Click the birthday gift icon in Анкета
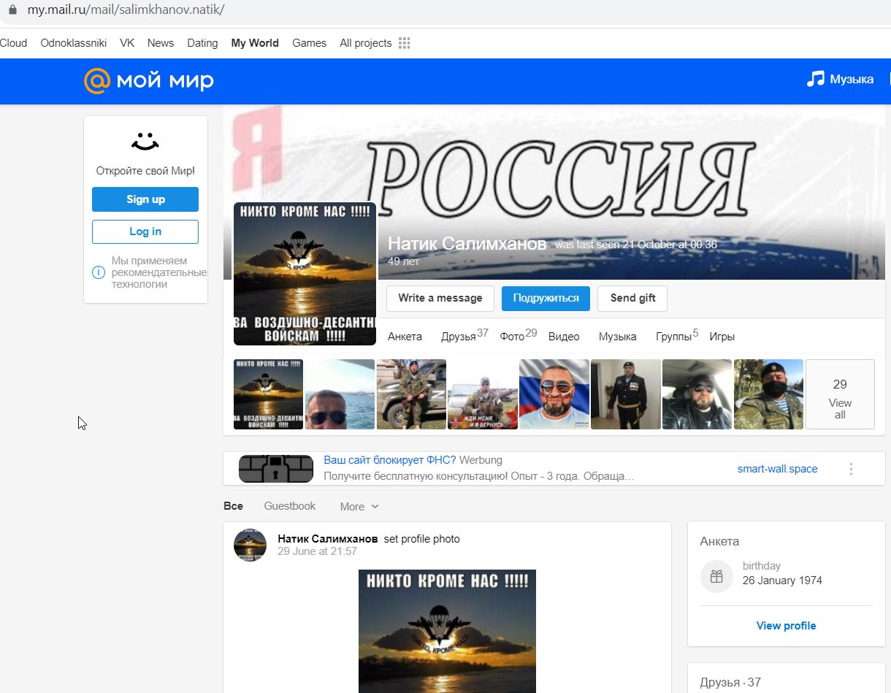Viewport: 891px width, 693px height. [x=716, y=576]
